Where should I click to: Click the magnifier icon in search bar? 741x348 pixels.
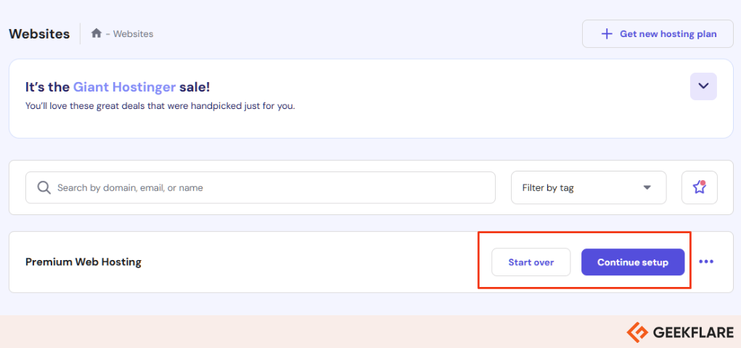coord(44,187)
